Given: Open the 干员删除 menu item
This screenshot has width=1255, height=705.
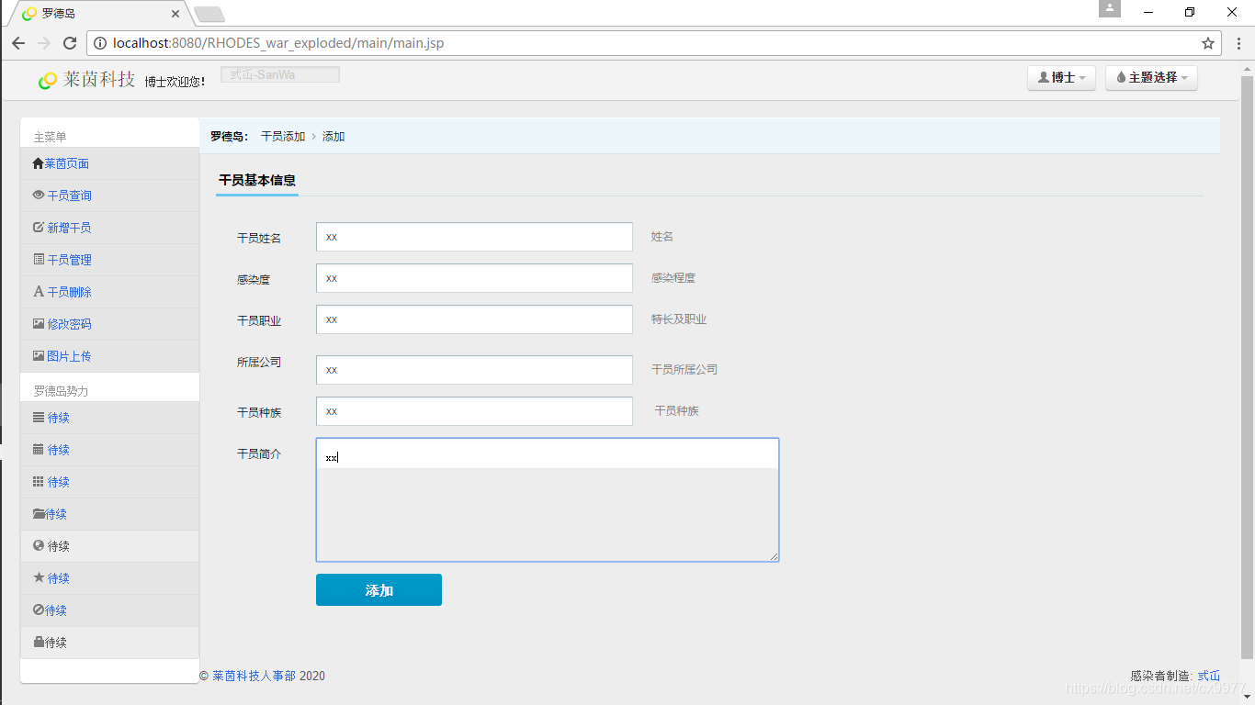Looking at the screenshot, I should coord(109,292).
